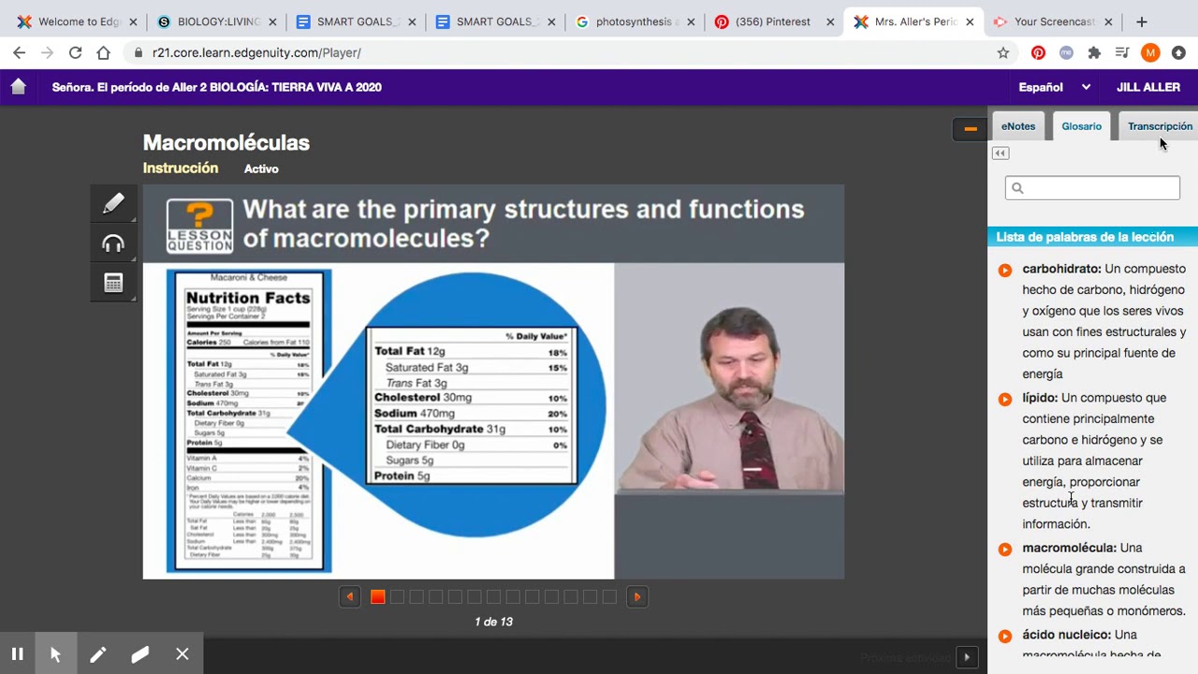1198x674 pixels.
Task: Select the active orange first slide marker
Action: coord(378,596)
